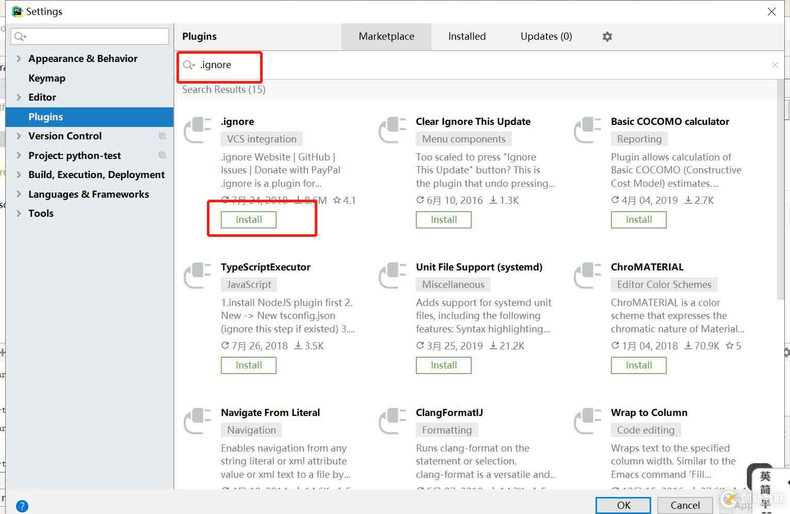
Task: Click the Wrap to Column plugin icon
Action: 588,421
